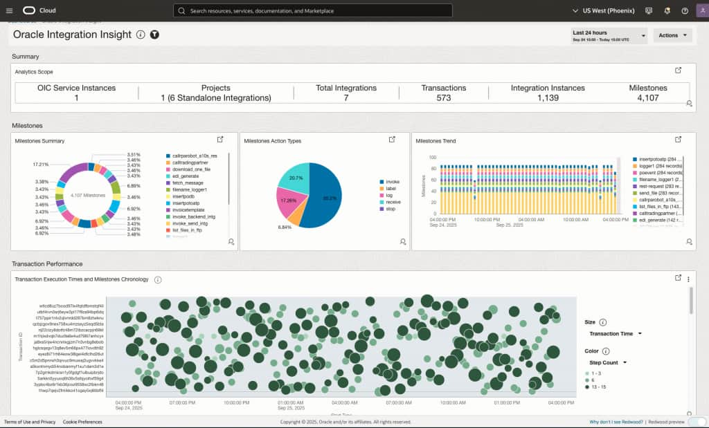Toggle the invoke series in legend
The width and height of the screenshot is (709, 428).
[389, 181]
